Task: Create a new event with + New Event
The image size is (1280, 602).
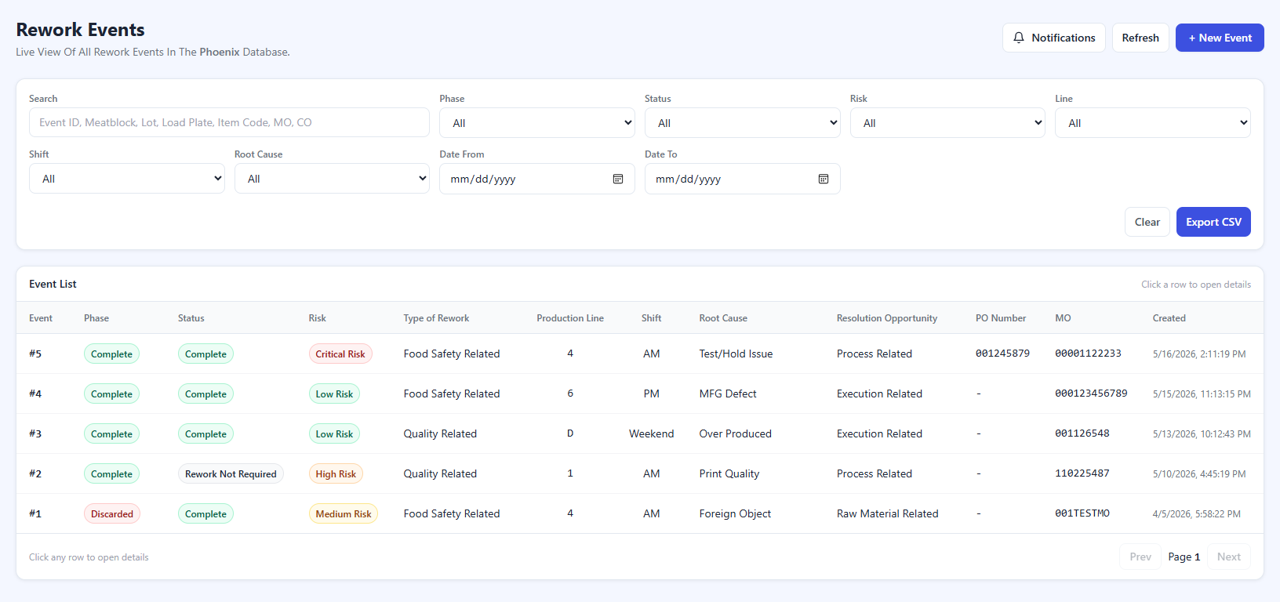Action: [x=1220, y=38]
